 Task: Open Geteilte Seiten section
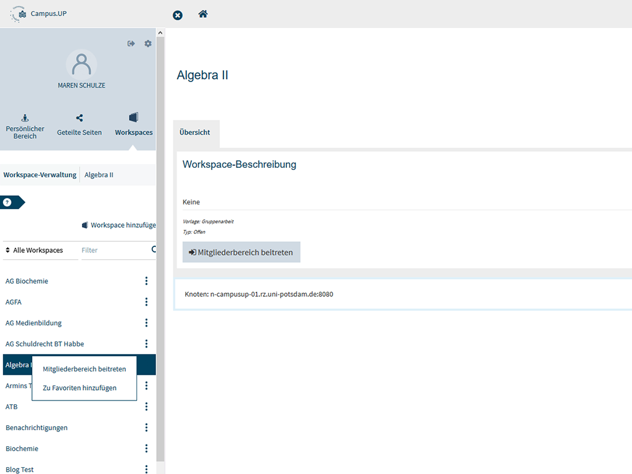(x=79, y=126)
